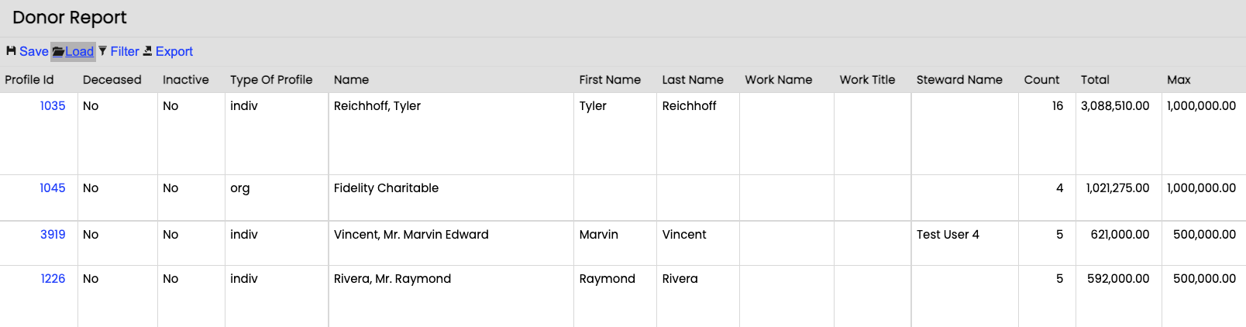Image resolution: width=1246 pixels, height=327 pixels.
Task: Sort donors by the Max column
Action: click(x=1179, y=79)
